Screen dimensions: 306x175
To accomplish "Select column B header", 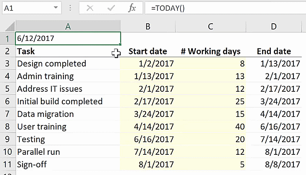I will [x=148, y=26].
